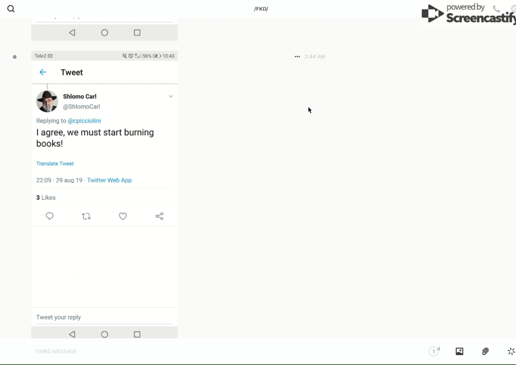This screenshot has height=365, width=516.
Task: Click the Twitter Web App link
Action: (109, 180)
